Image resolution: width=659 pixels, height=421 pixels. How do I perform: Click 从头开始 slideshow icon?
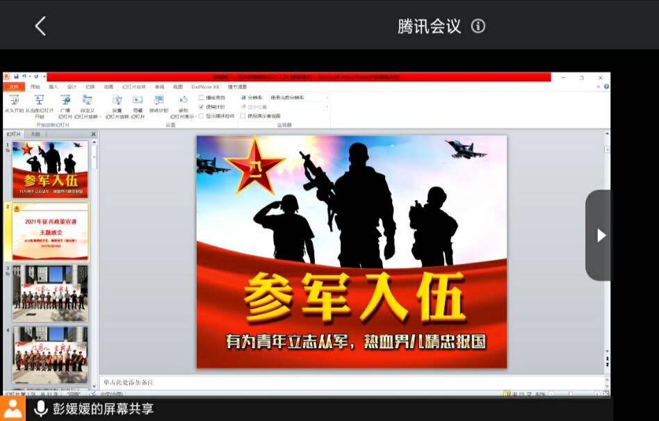click(14, 100)
